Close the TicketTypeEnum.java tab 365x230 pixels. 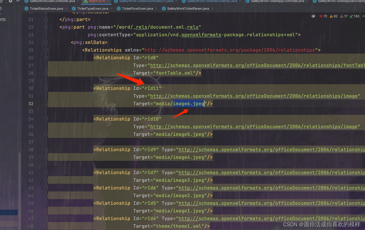tap(111, 9)
